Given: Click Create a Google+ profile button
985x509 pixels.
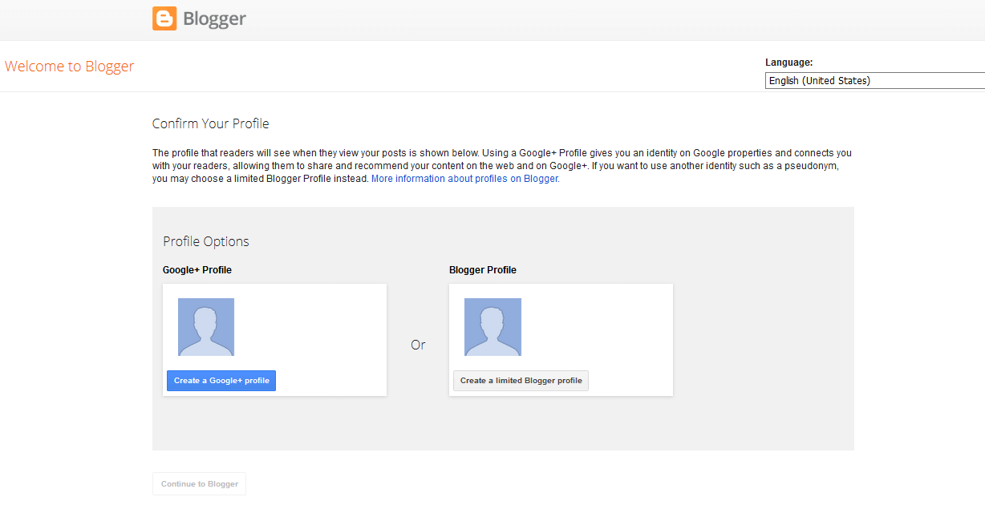Looking at the screenshot, I should click(221, 381).
